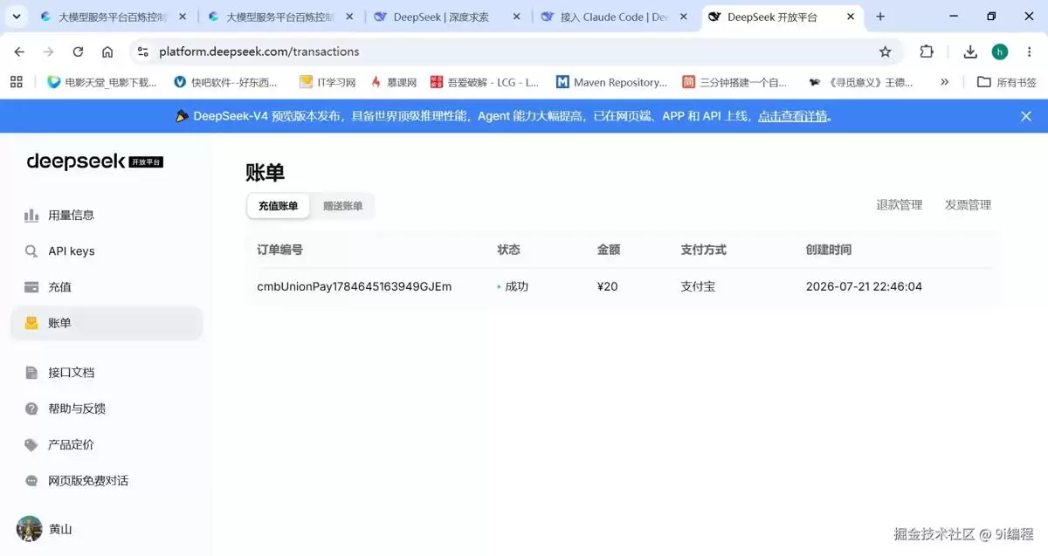
Task: Switch to first 大模型服务平台百炼 tab
Action: click(113, 17)
